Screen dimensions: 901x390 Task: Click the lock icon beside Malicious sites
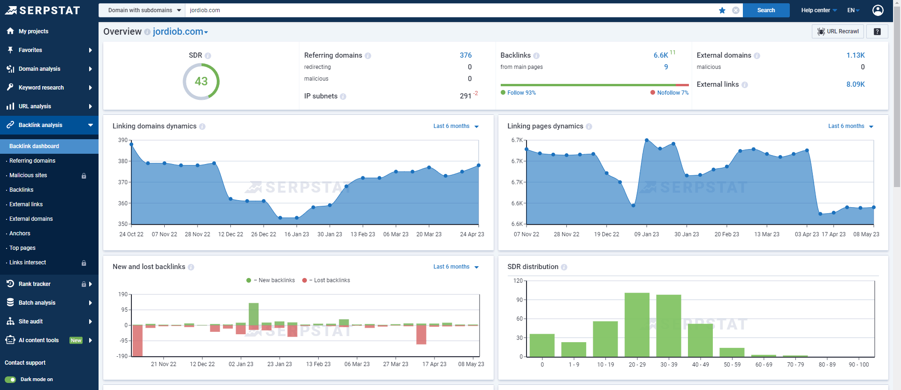pyautogui.click(x=84, y=176)
